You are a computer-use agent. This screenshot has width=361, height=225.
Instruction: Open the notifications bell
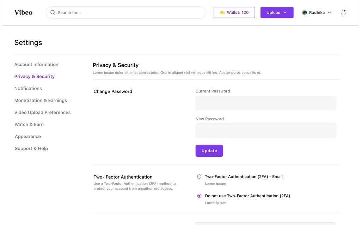tap(343, 12)
